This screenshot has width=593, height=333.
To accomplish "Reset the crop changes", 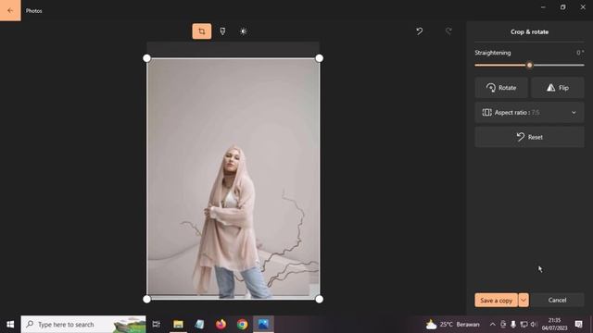I will [529, 137].
